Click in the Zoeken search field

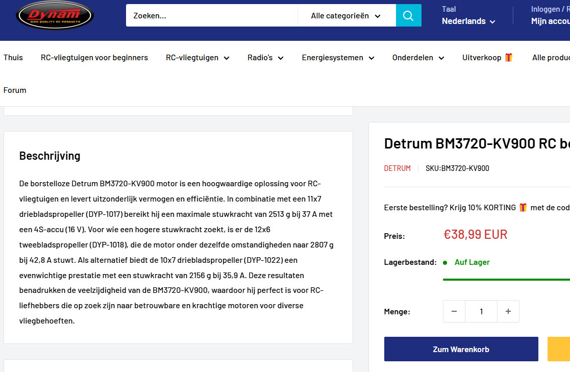(211, 16)
